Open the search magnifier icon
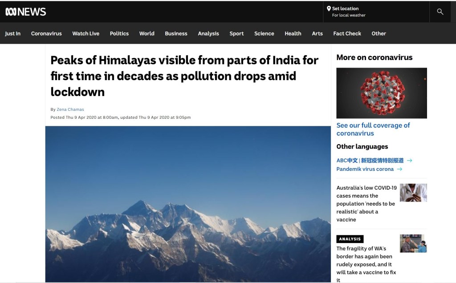 coord(440,12)
